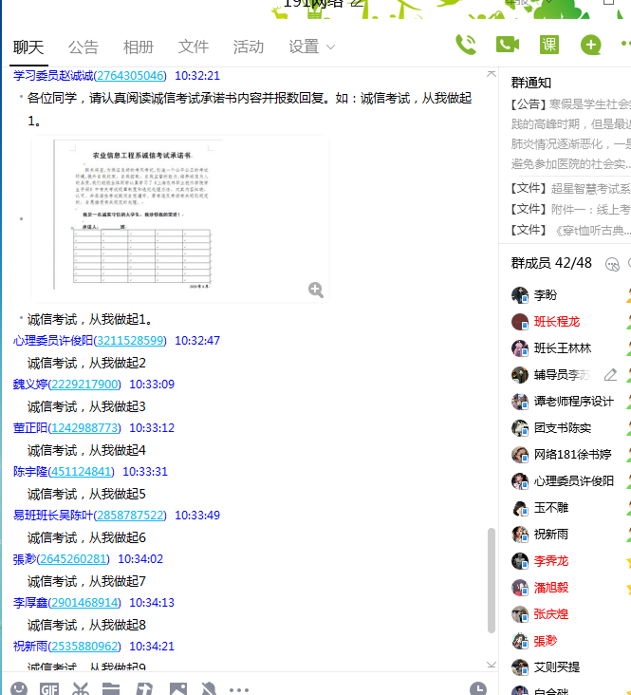Open the green class (课) icon
Viewport: 631px width, 695px height.
549,45
